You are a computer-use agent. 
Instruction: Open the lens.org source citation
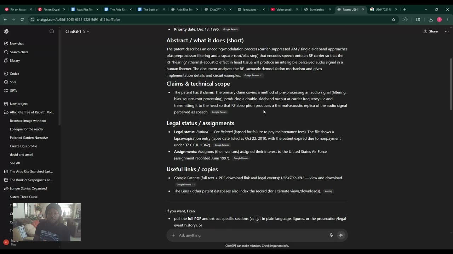click(328, 191)
